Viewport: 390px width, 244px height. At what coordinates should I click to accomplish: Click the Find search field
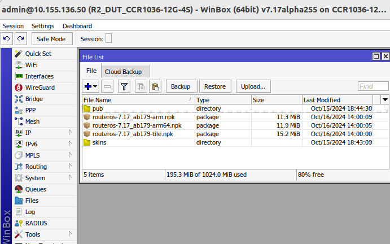point(373,86)
